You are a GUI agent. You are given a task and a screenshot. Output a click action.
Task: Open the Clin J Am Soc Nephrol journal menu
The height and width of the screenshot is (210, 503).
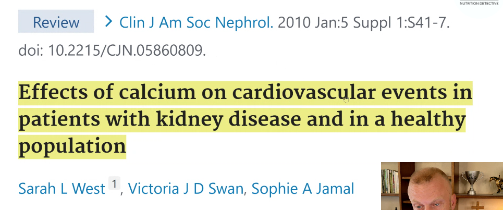point(197,22)
